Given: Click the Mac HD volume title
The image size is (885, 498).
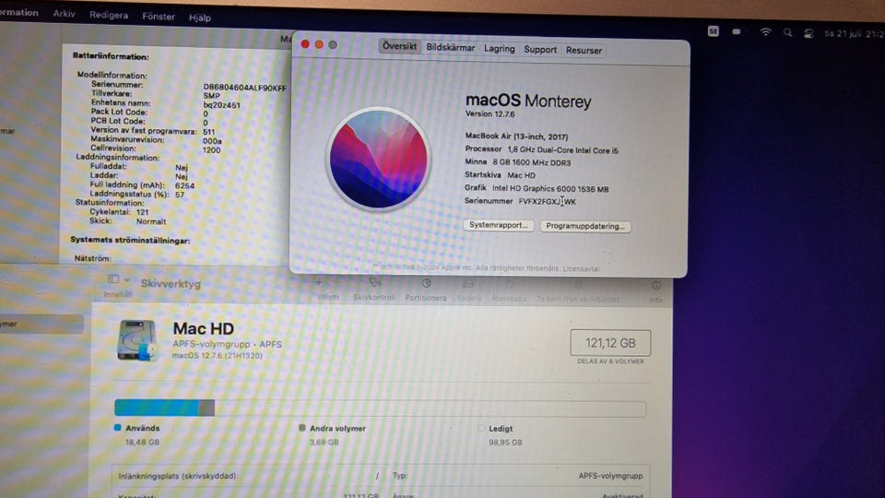Looking at the screenshot, I should coord(203,328).
